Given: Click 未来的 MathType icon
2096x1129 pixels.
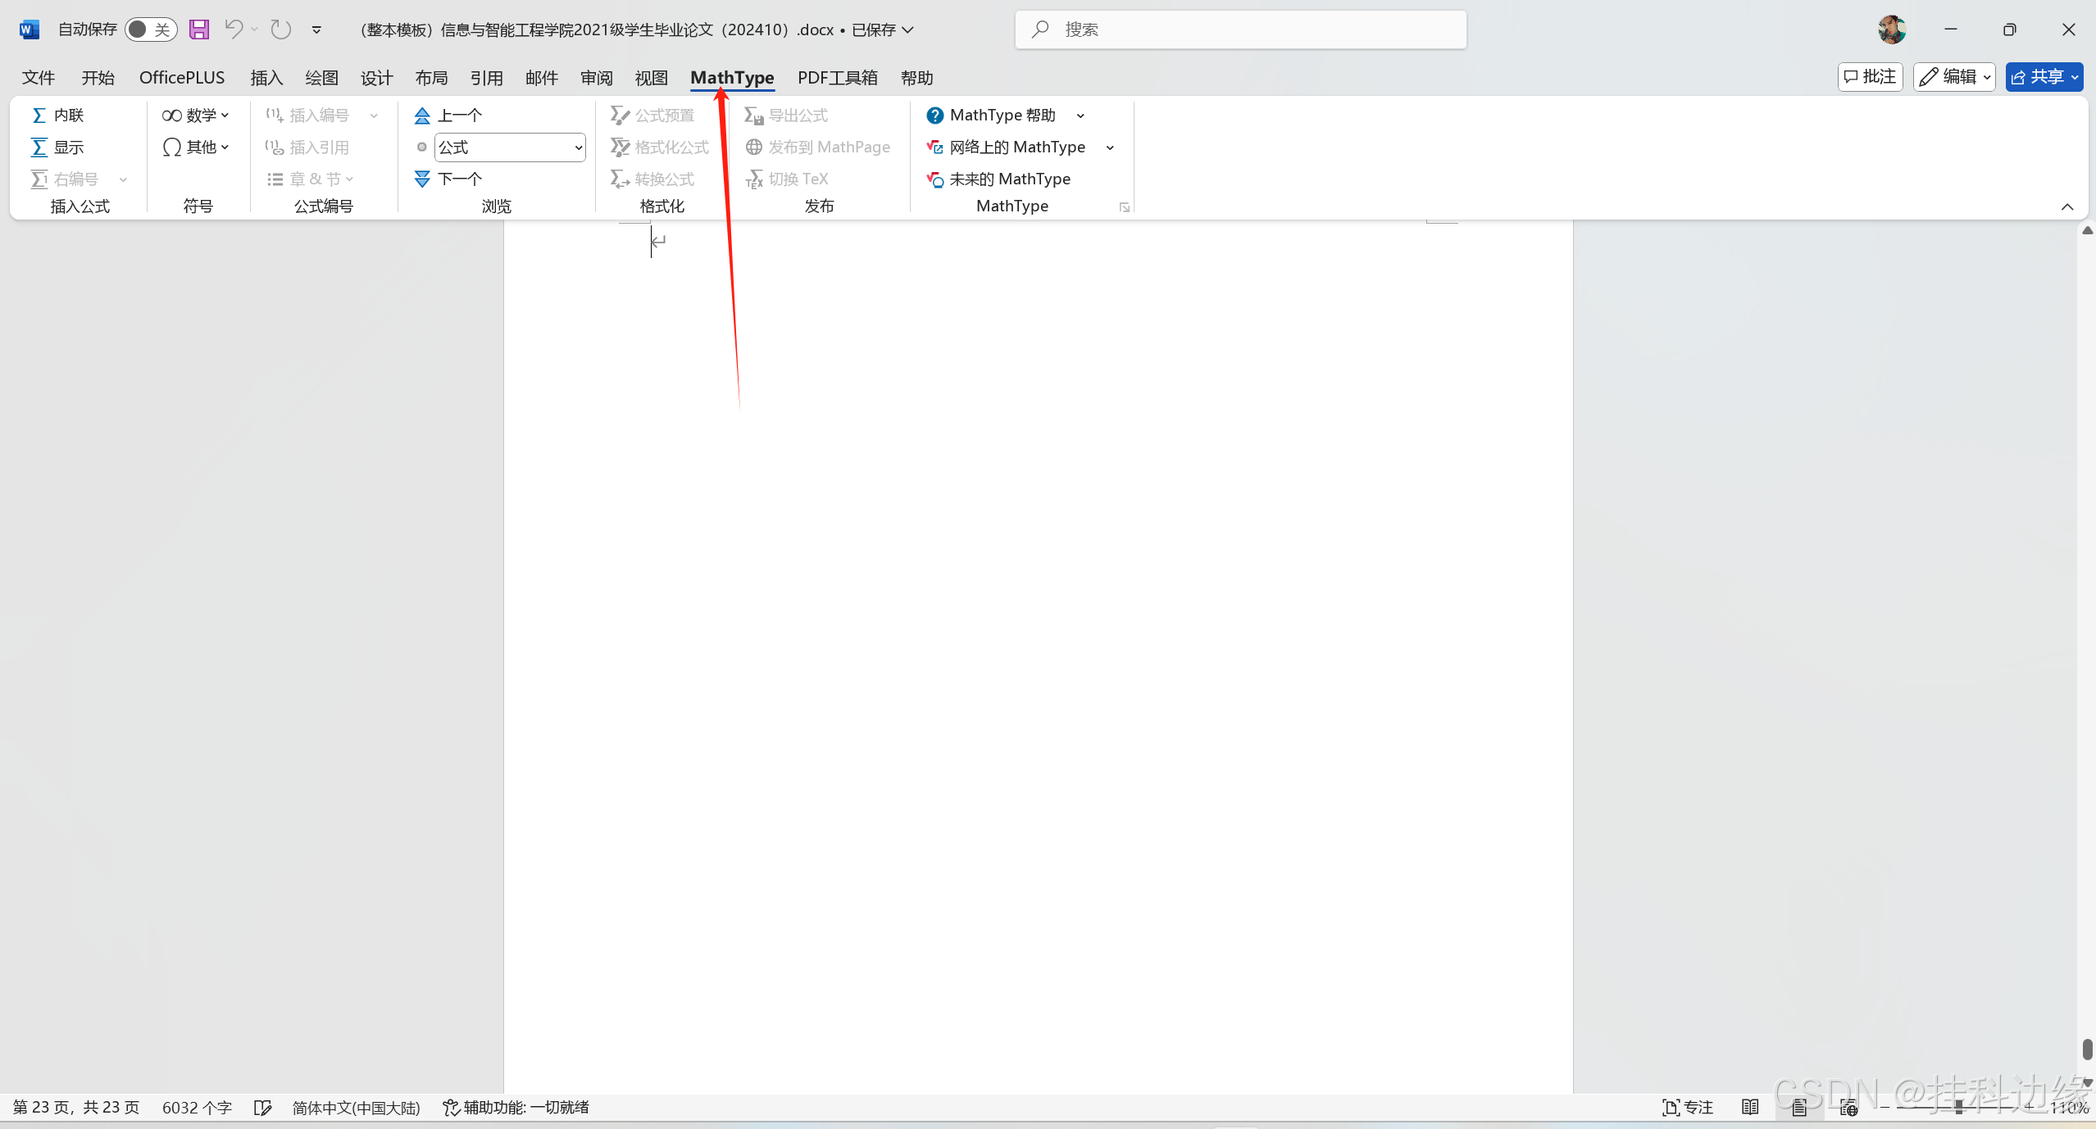Looking at the screenshot, I should pyautogui.click(x=934, y=179).
